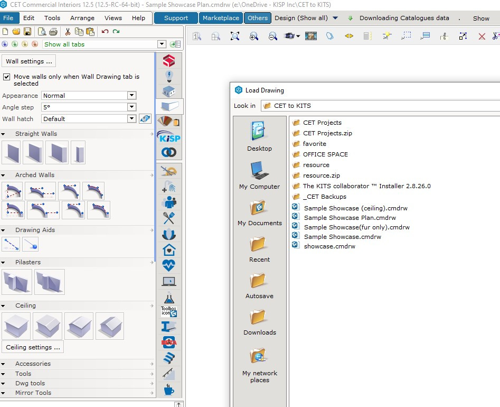Click the wall hatch preview eye icon

tap(145, 119)
